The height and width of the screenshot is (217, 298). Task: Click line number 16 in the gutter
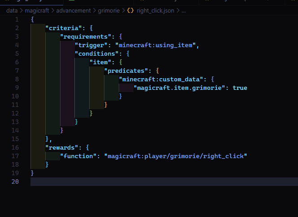15,148
